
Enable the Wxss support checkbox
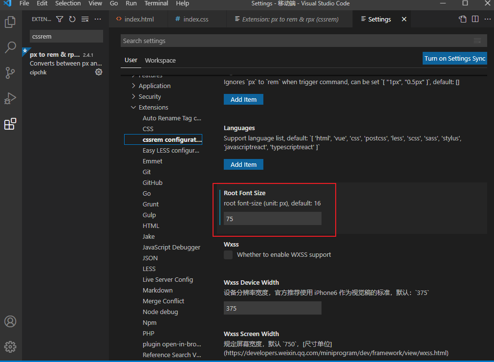(228, 255)
